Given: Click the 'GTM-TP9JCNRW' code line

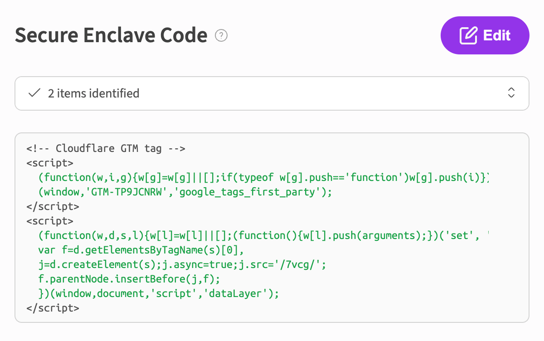Looking at the screenshot, I should [185, 192].
